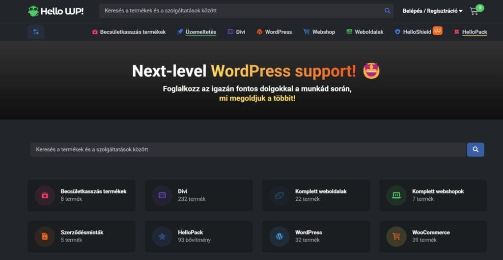Screen dimensions: 503x260
Task: Click the 'Next-level WordPress support!' headline
Action: click(x=244, y=71)
